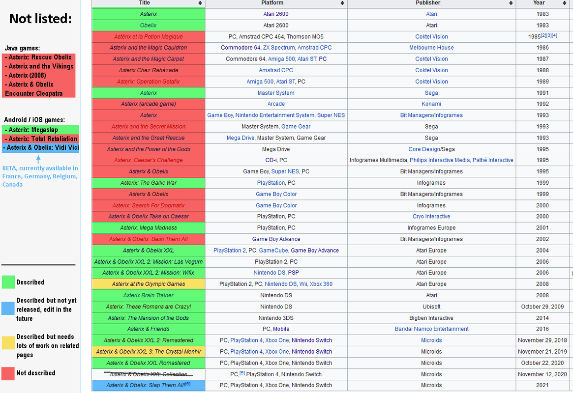Open the PSP platform link
Viewport: 573px width, 393px height.
293,273
